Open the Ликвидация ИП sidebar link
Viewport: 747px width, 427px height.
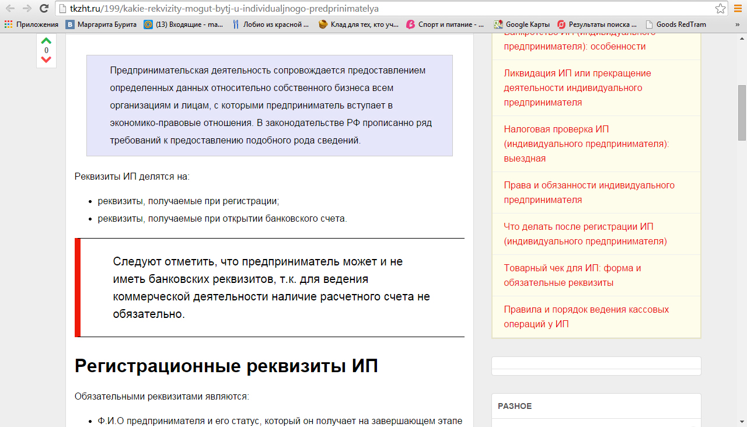pos(578,88)
